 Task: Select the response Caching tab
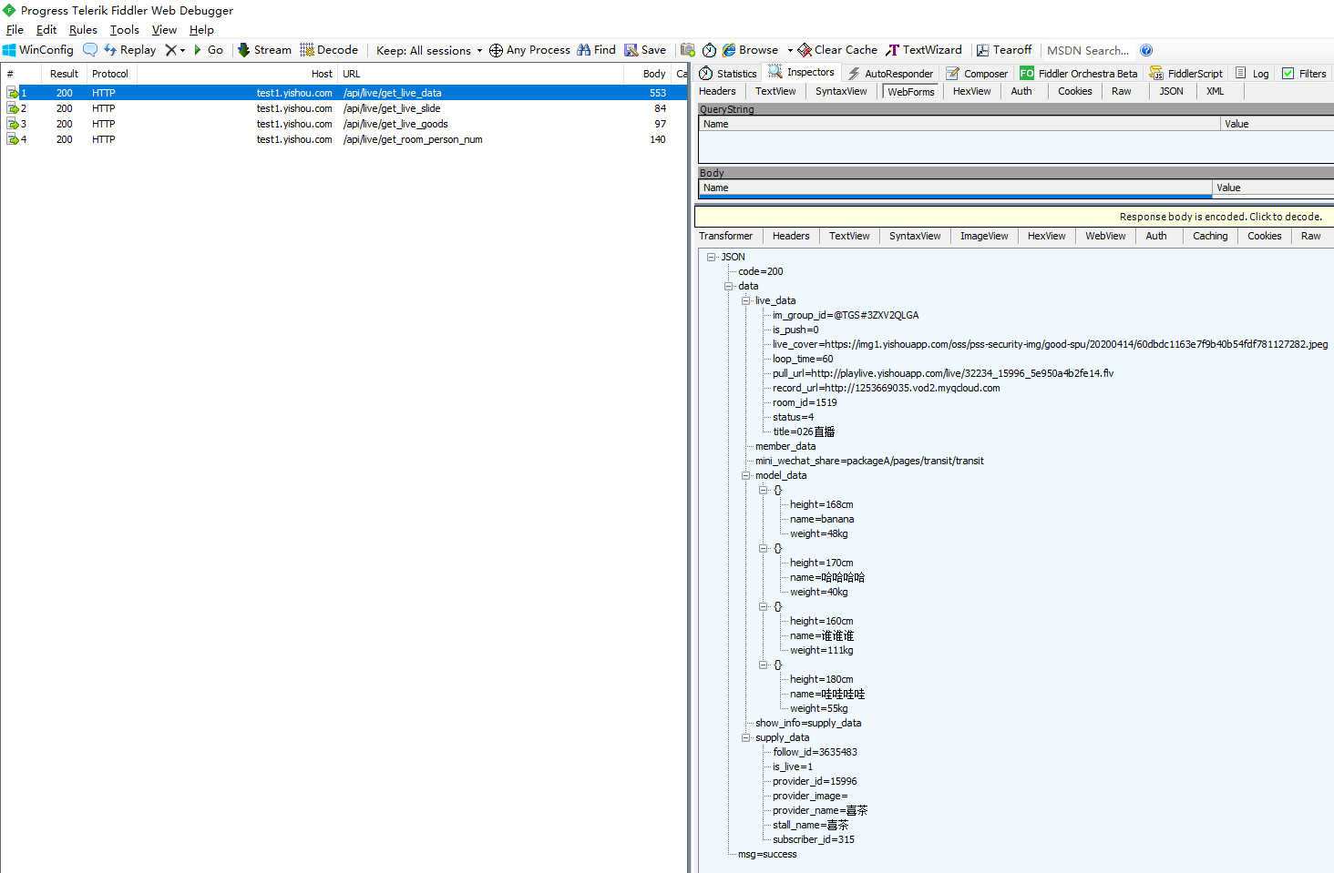click(x=1210, y=236)
